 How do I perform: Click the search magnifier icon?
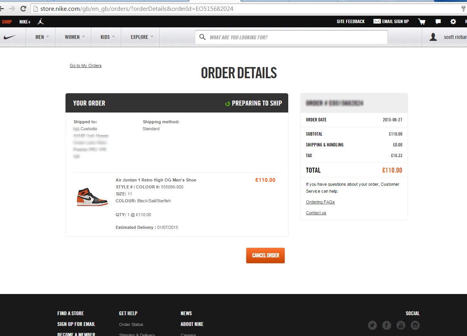(x=202, y=37)
